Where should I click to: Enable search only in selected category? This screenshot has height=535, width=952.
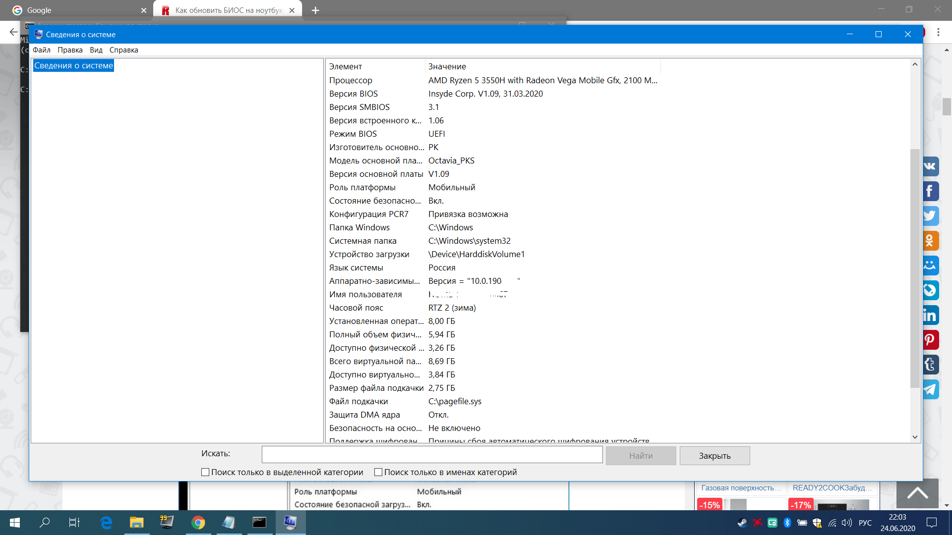[x=205, y=472]
